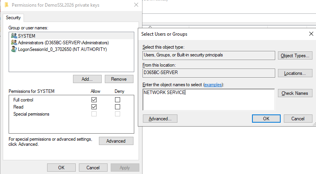Click the Administrators group icon

(x=14, y=42)
